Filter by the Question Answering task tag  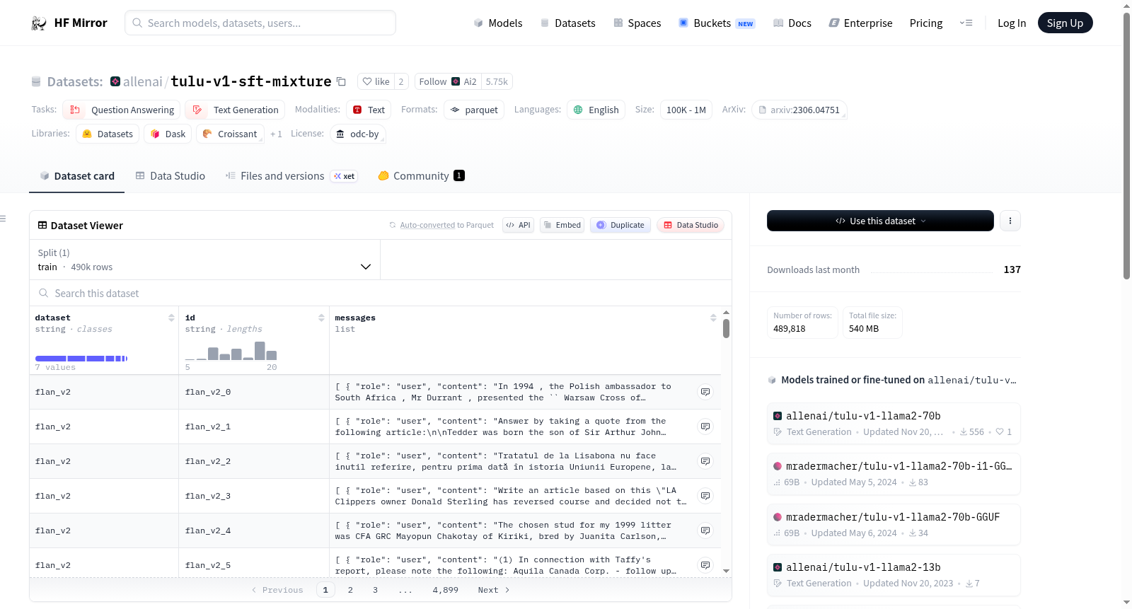point(122,110)
